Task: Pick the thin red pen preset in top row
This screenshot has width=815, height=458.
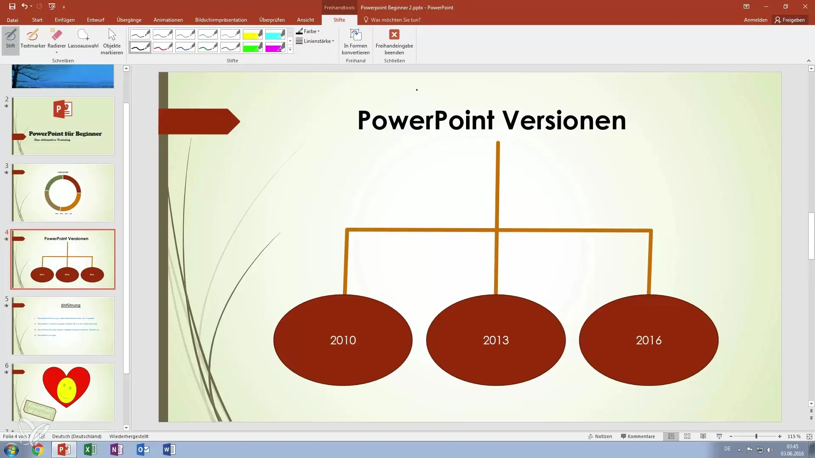Action: [163, 34]
